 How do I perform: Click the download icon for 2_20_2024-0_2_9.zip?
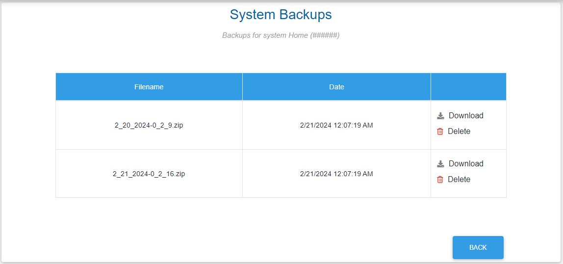(440, 116)
